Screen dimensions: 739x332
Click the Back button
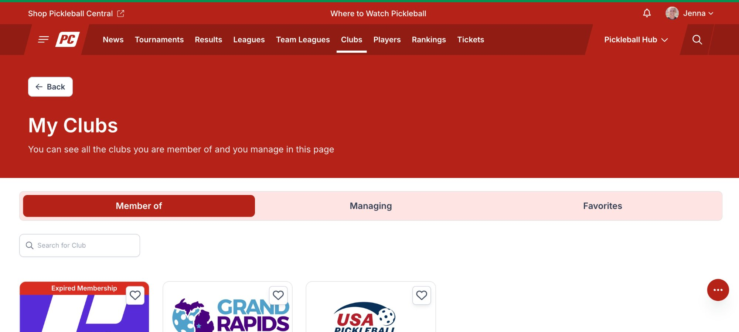[x=50, y=87]
